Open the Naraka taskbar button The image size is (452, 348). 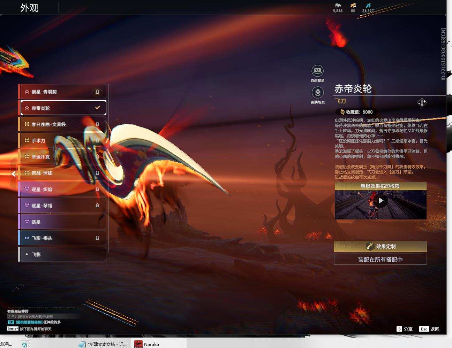158,344
